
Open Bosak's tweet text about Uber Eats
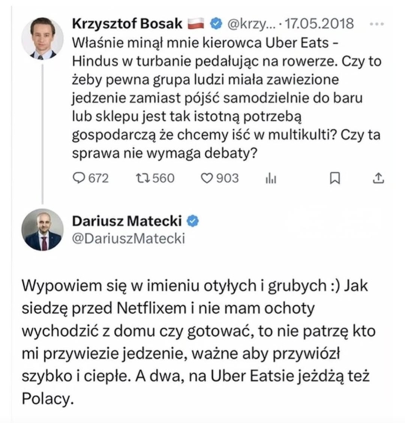(225, 98)
